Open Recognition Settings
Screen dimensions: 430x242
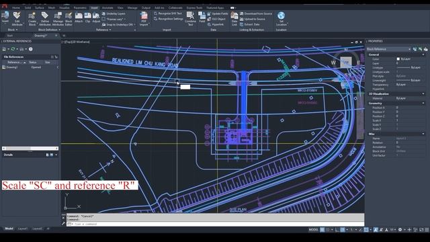pos(168,19)
